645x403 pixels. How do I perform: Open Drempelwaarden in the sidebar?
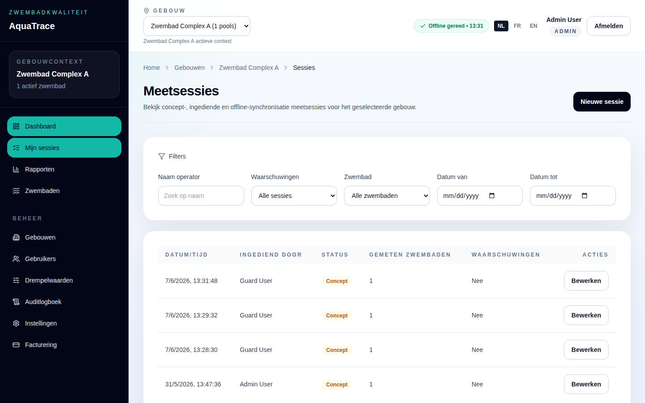(64, 280)
